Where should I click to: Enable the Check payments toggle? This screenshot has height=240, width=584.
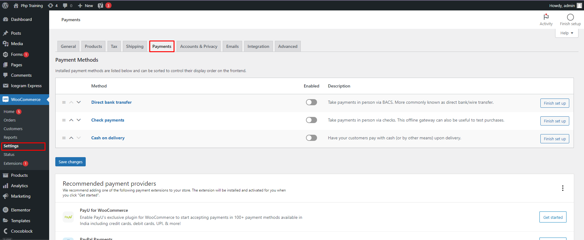click(x=311, y=120)
